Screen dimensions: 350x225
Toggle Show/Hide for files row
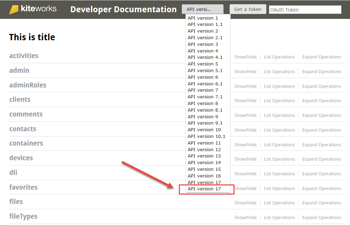click(245, 203)
